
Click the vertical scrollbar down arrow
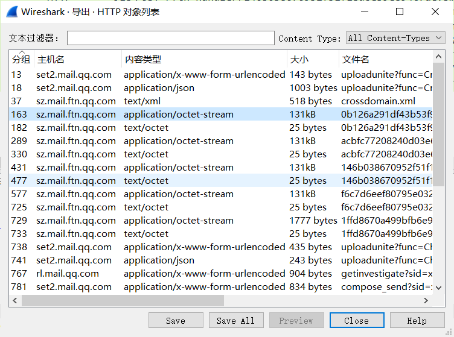click(439, 288)
